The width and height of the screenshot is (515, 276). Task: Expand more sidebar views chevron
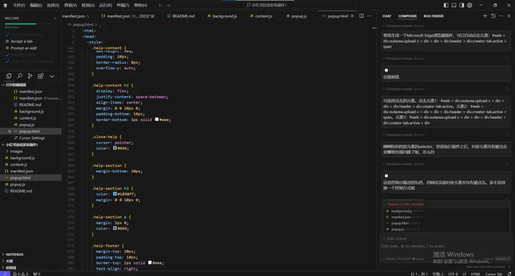52,76
